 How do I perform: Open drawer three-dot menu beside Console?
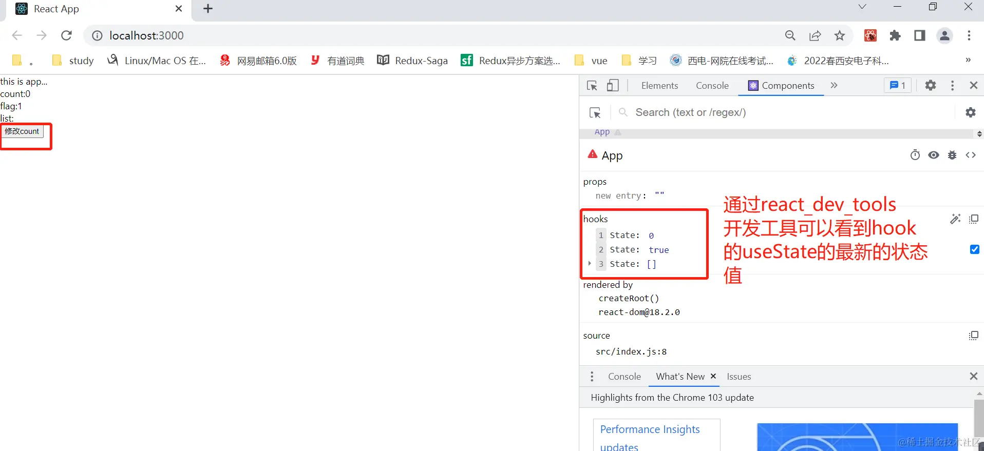[592, 377]
